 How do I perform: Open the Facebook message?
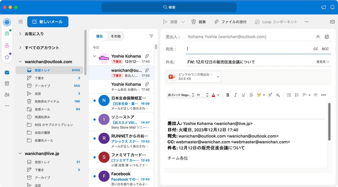122,178
